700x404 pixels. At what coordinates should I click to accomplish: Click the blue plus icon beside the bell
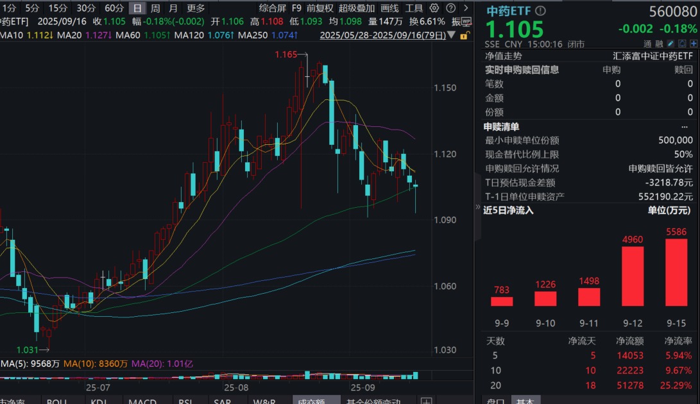pyautogui.click(x=692, y=42)
